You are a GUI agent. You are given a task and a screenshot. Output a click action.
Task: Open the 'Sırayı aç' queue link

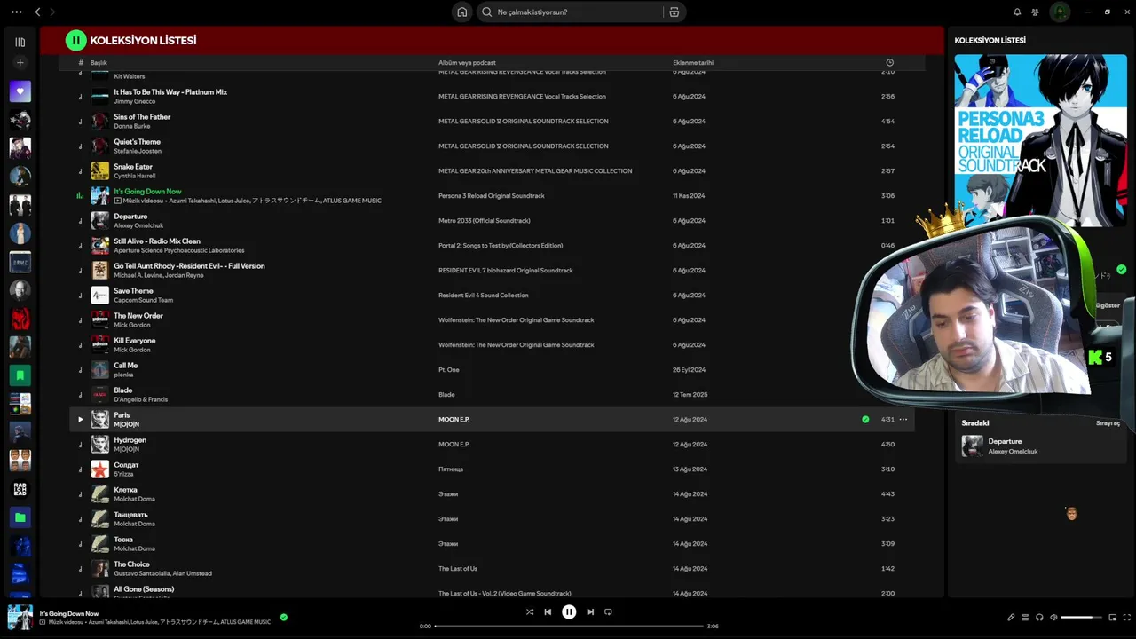[1108, 423]
